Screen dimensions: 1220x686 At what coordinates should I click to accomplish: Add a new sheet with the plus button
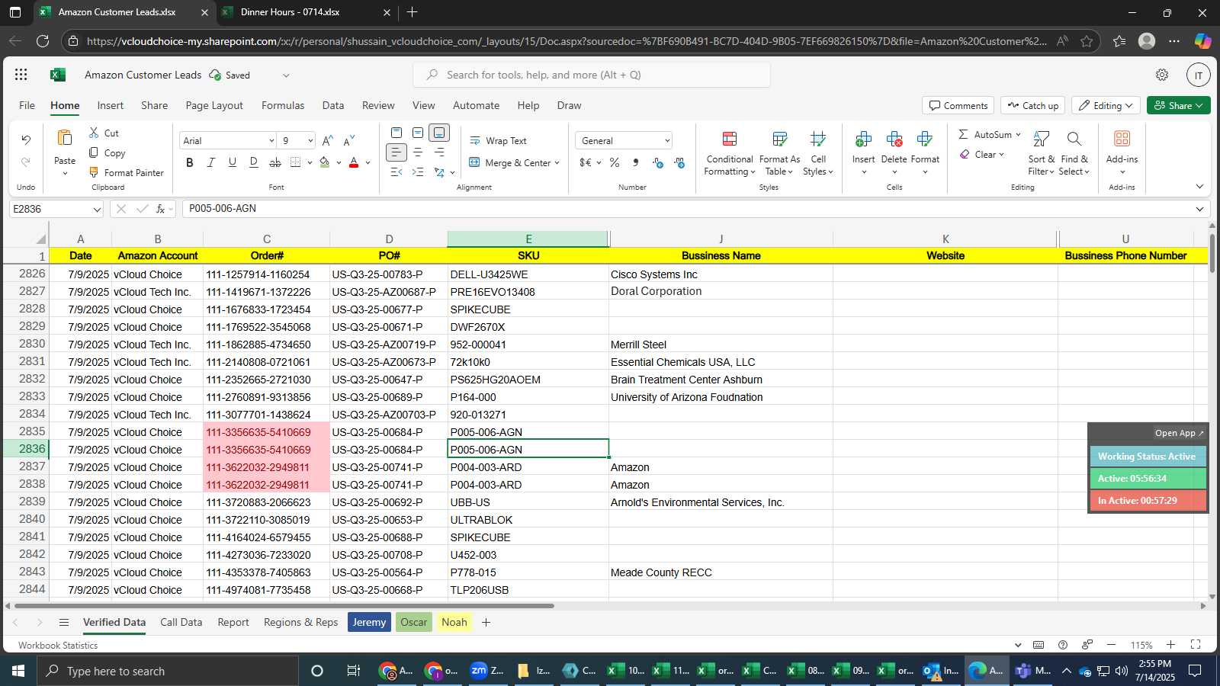(x=486, y=622)
